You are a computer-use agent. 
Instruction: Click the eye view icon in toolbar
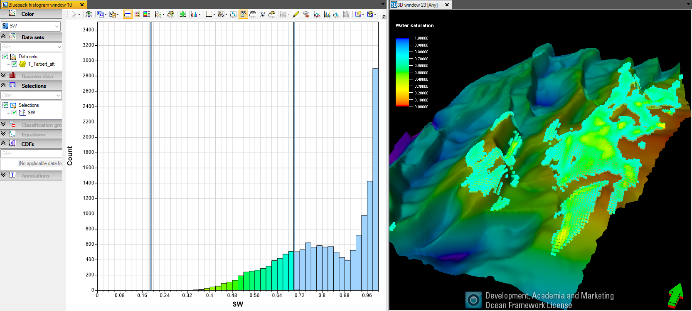pyautogui.click(x=89, y=14)
